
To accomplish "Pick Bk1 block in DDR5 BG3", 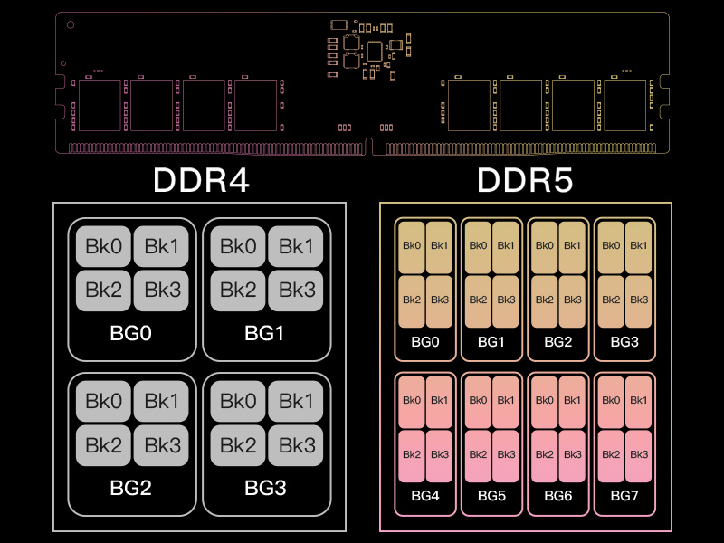I will [639, 247].
